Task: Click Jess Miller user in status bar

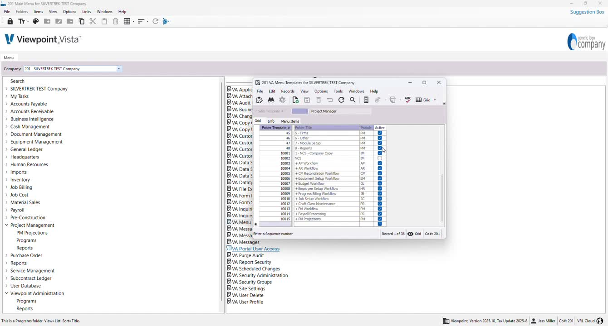Action: [x=543, y=321]
